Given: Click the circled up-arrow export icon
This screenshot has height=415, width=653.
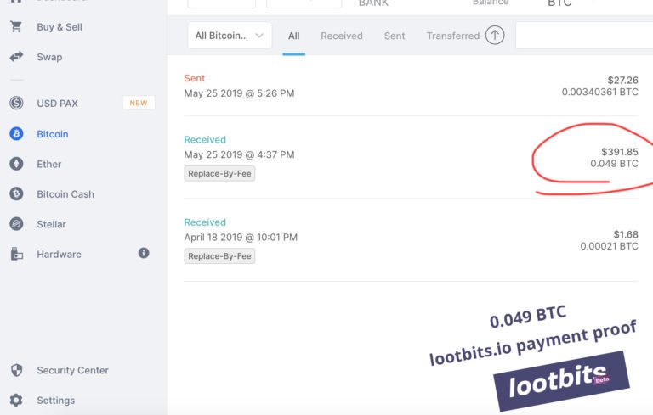Looking at the screenshot, I should pos(495,36).
